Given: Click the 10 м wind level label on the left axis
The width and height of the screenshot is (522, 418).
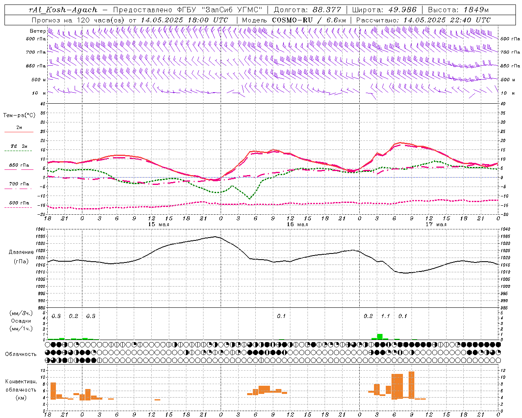Looking at the screenshot, I should (x=39, y=93).
